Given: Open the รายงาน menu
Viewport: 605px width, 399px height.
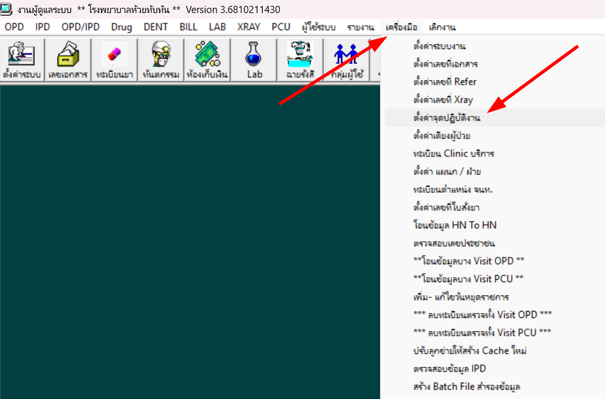Looking at the screenshot, I should point(360,27).
